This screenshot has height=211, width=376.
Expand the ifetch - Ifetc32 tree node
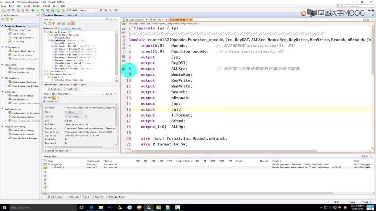point(52,46)
